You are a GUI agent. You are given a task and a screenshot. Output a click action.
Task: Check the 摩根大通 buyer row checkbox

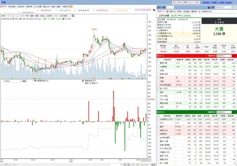tap(158, 63)
